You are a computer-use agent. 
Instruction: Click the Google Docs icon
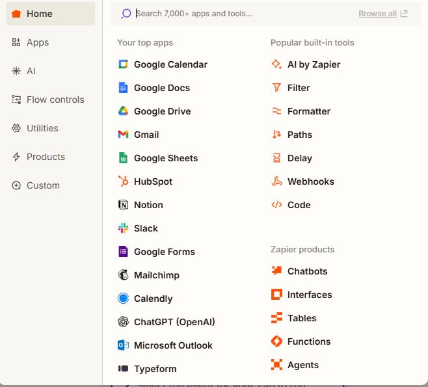pos(123,88)
